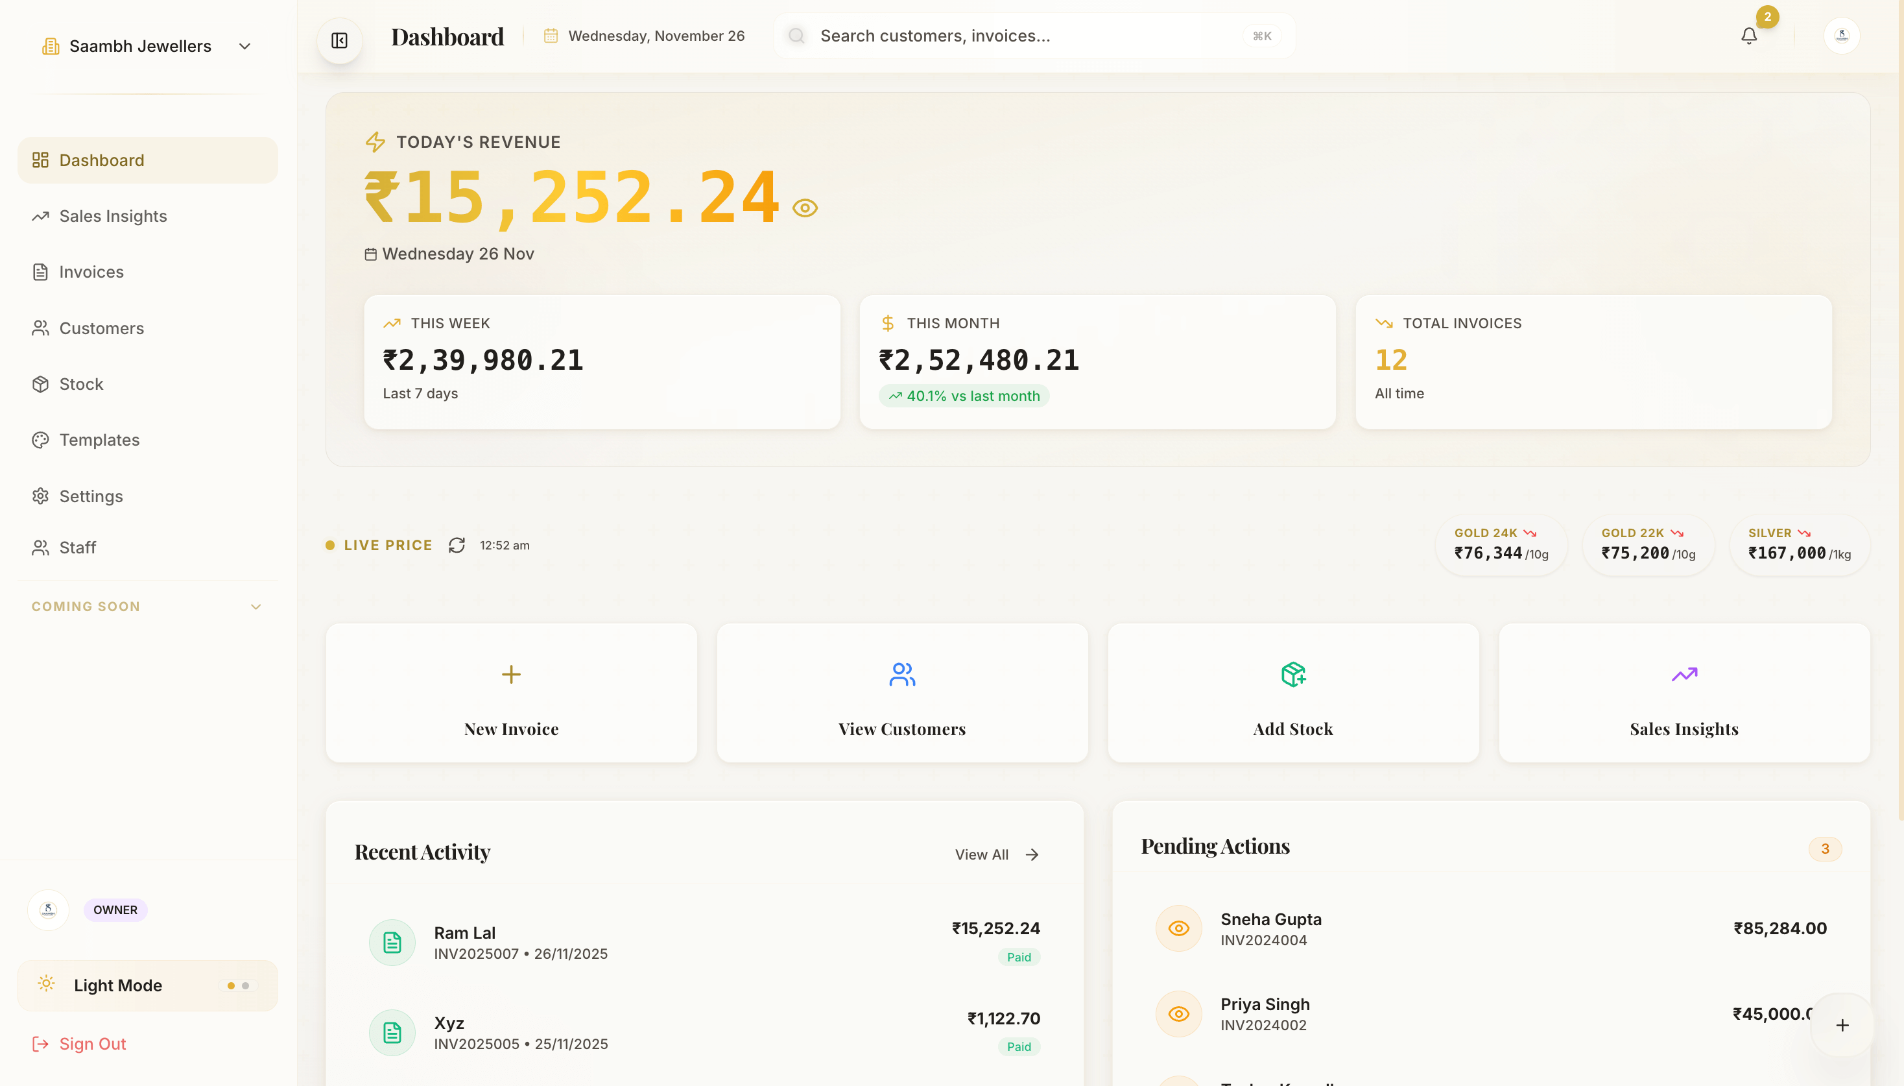Viewport: 1904px width, 1086px height.
Task: Click the Sign Out link
Action: pyautogui.click(x=91, y=1043)
